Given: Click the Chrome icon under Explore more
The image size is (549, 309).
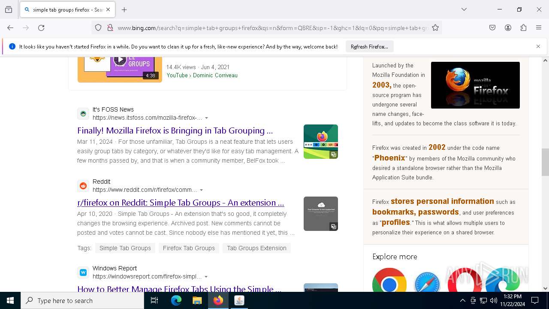Looking at the screenshot, I should (389, 281).
